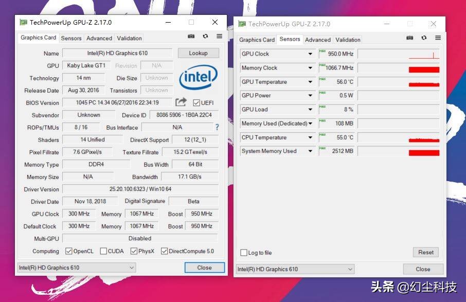Viewport: 466px width, 302px height.
Task: Open CPU Temperature sensor dropdown
Action: click(x=310, y=138)
